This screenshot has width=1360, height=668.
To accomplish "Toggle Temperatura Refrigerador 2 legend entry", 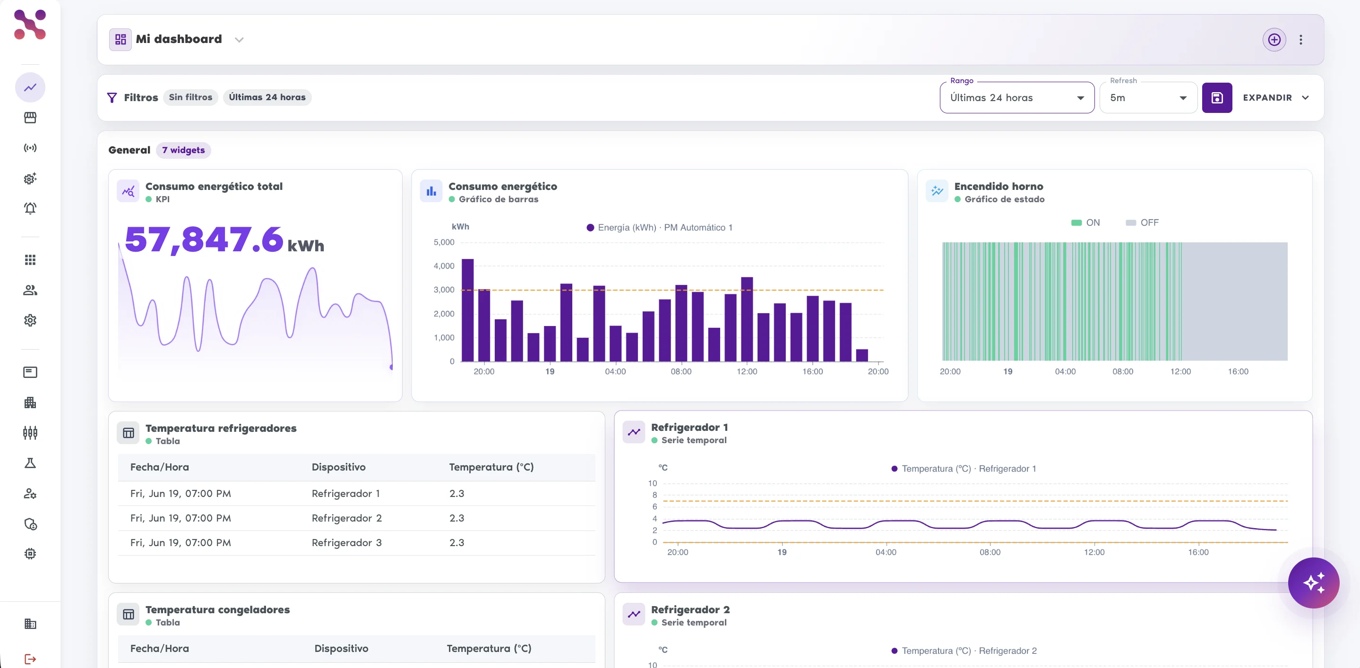I will 964,651.
